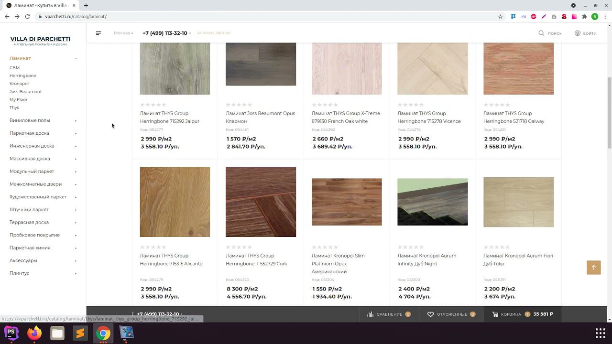Expand the Массивная доска submenu arrow
Screen dimensions: 612x344
coord(76,159)
